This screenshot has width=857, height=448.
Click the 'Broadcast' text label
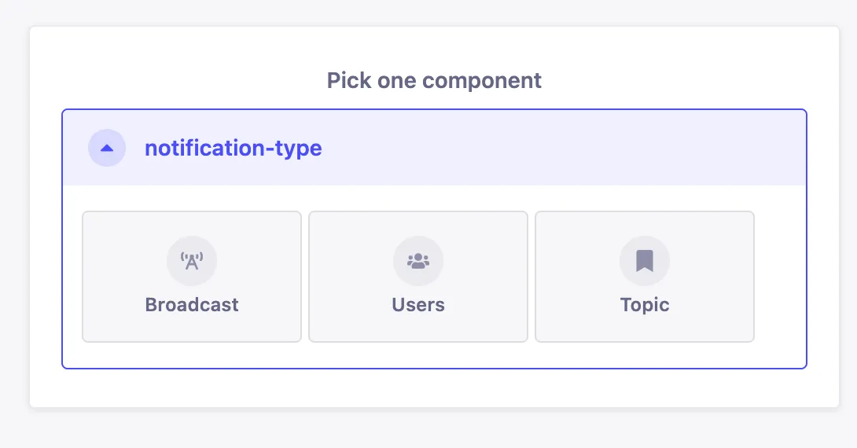[x=192, y=305]
